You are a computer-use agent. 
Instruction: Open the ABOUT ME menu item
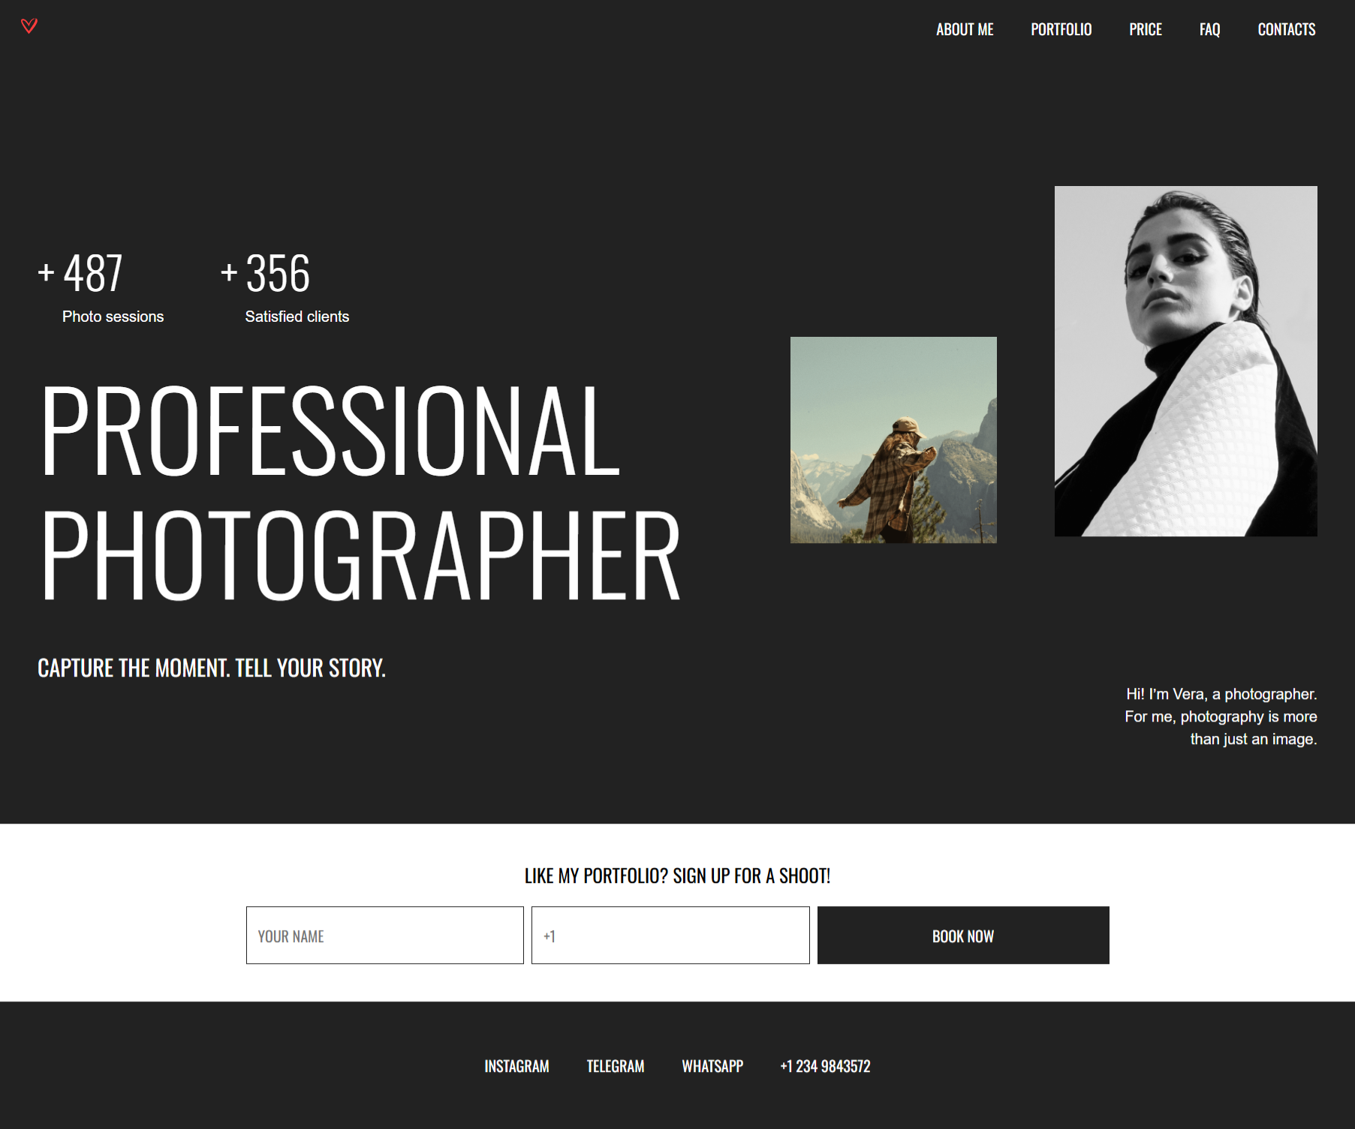click(x=965, y=29)
